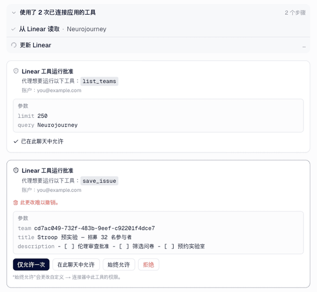Screen dimensions: 317x292
Task: Choose 在此聊天中允许 for save_issue
Action: point(76,265)
